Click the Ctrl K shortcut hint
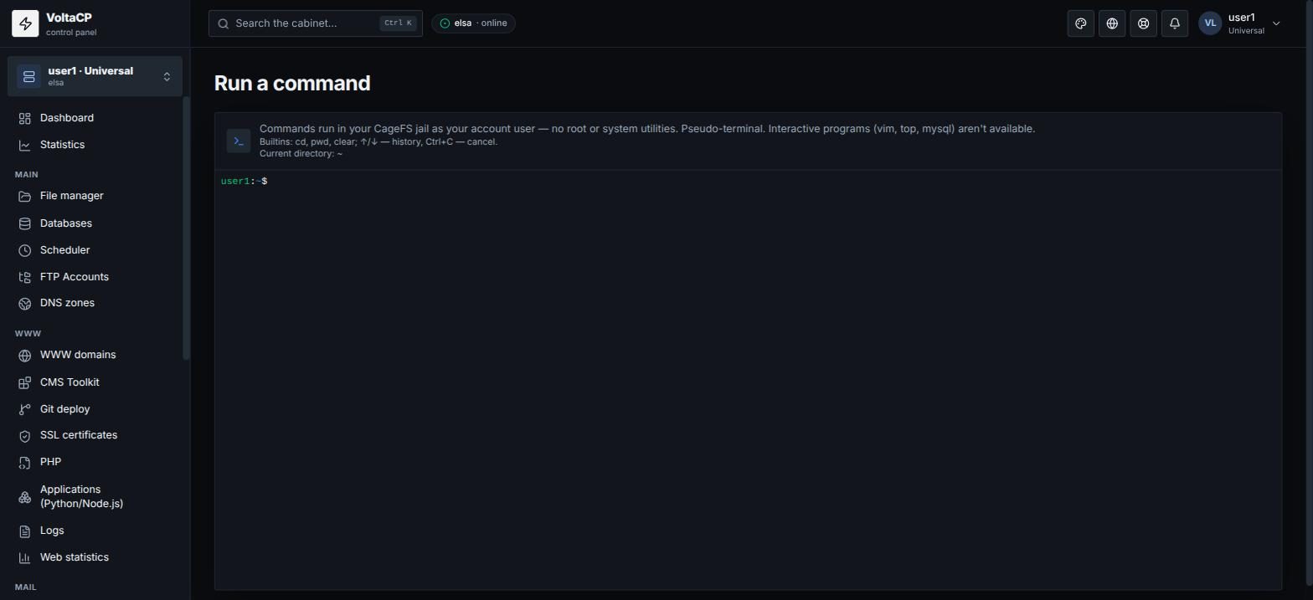Screen dimensions: 1313x600 pos(398,23)
